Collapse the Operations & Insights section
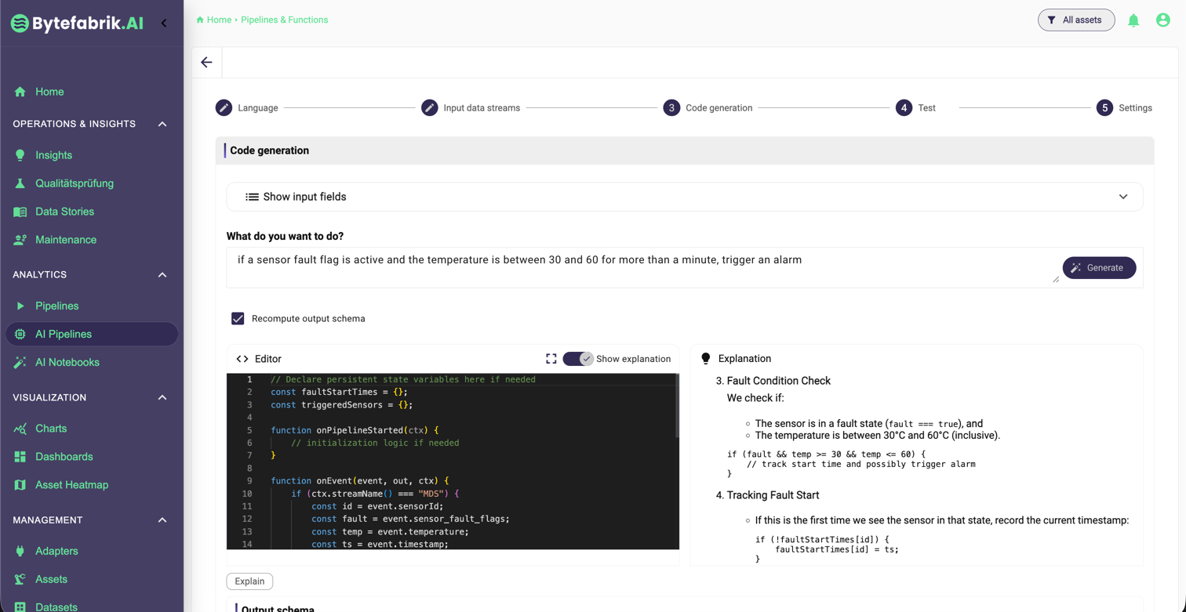The height and width of the screenshot is (612, 1186). (162, 125)
